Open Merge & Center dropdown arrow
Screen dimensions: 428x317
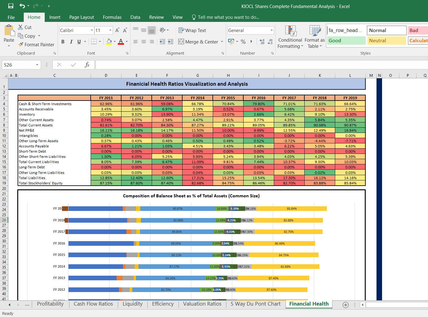(x=222, y=42)
